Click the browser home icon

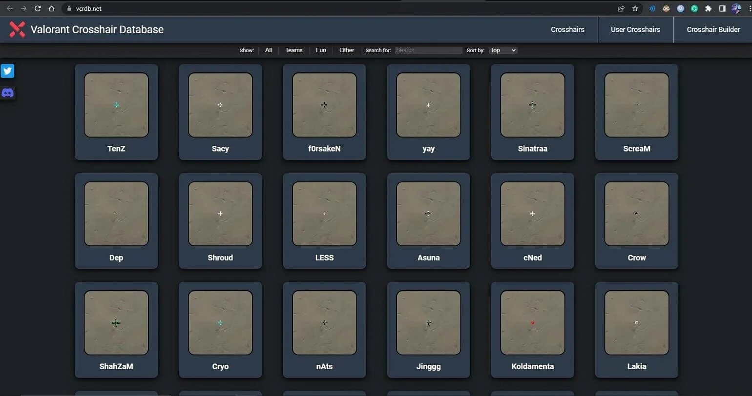click(x=51, y=8)
